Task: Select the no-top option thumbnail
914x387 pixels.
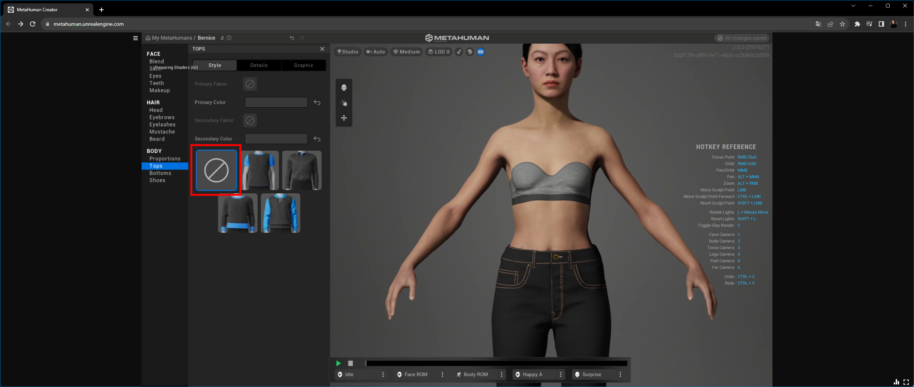Action: tap(216, 171)
